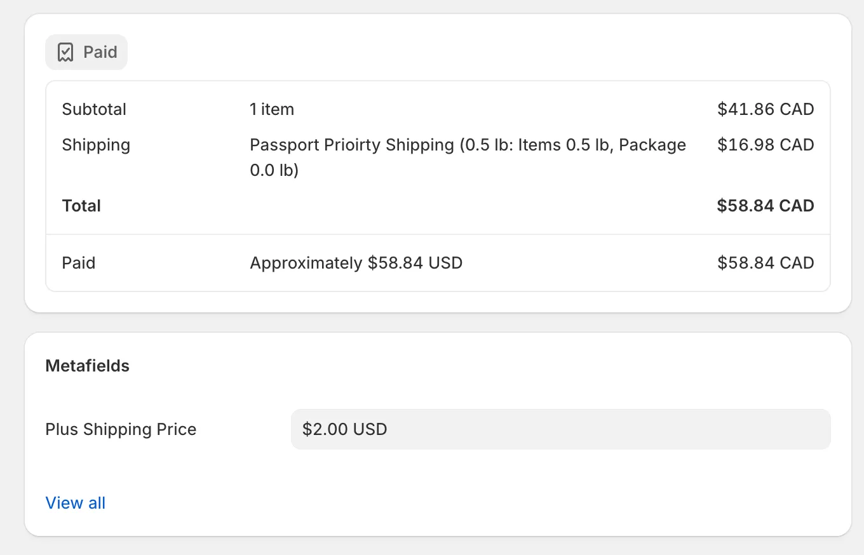
Task: Open the View all metafields link
Action: pos(75,502)
